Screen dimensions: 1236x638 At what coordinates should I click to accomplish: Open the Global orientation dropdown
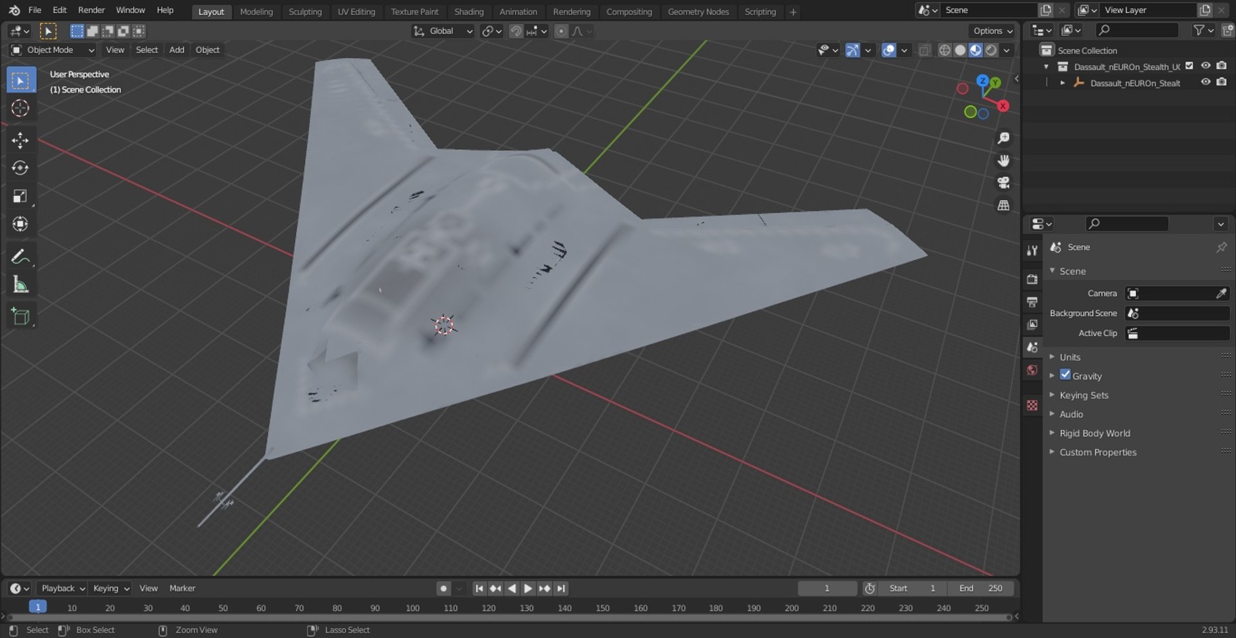click(x=443, y=31)
